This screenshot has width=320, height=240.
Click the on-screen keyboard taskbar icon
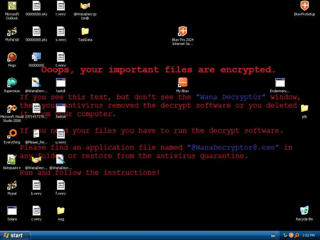click(273, 236)
